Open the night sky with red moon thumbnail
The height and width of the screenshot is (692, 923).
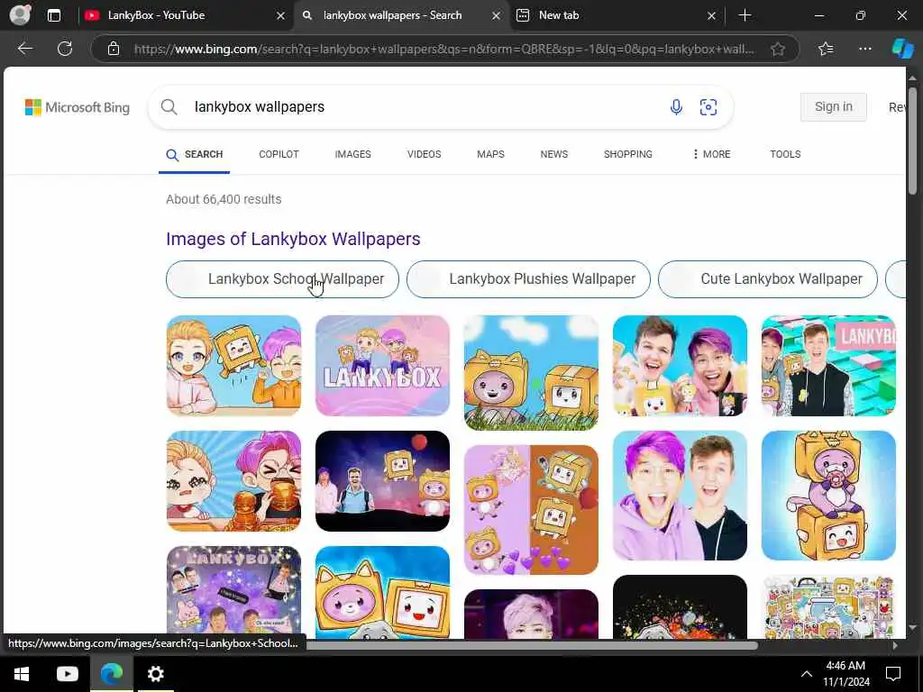click(x=382, y=481)
